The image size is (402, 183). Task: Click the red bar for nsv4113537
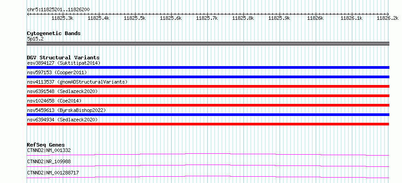(208, 86)
